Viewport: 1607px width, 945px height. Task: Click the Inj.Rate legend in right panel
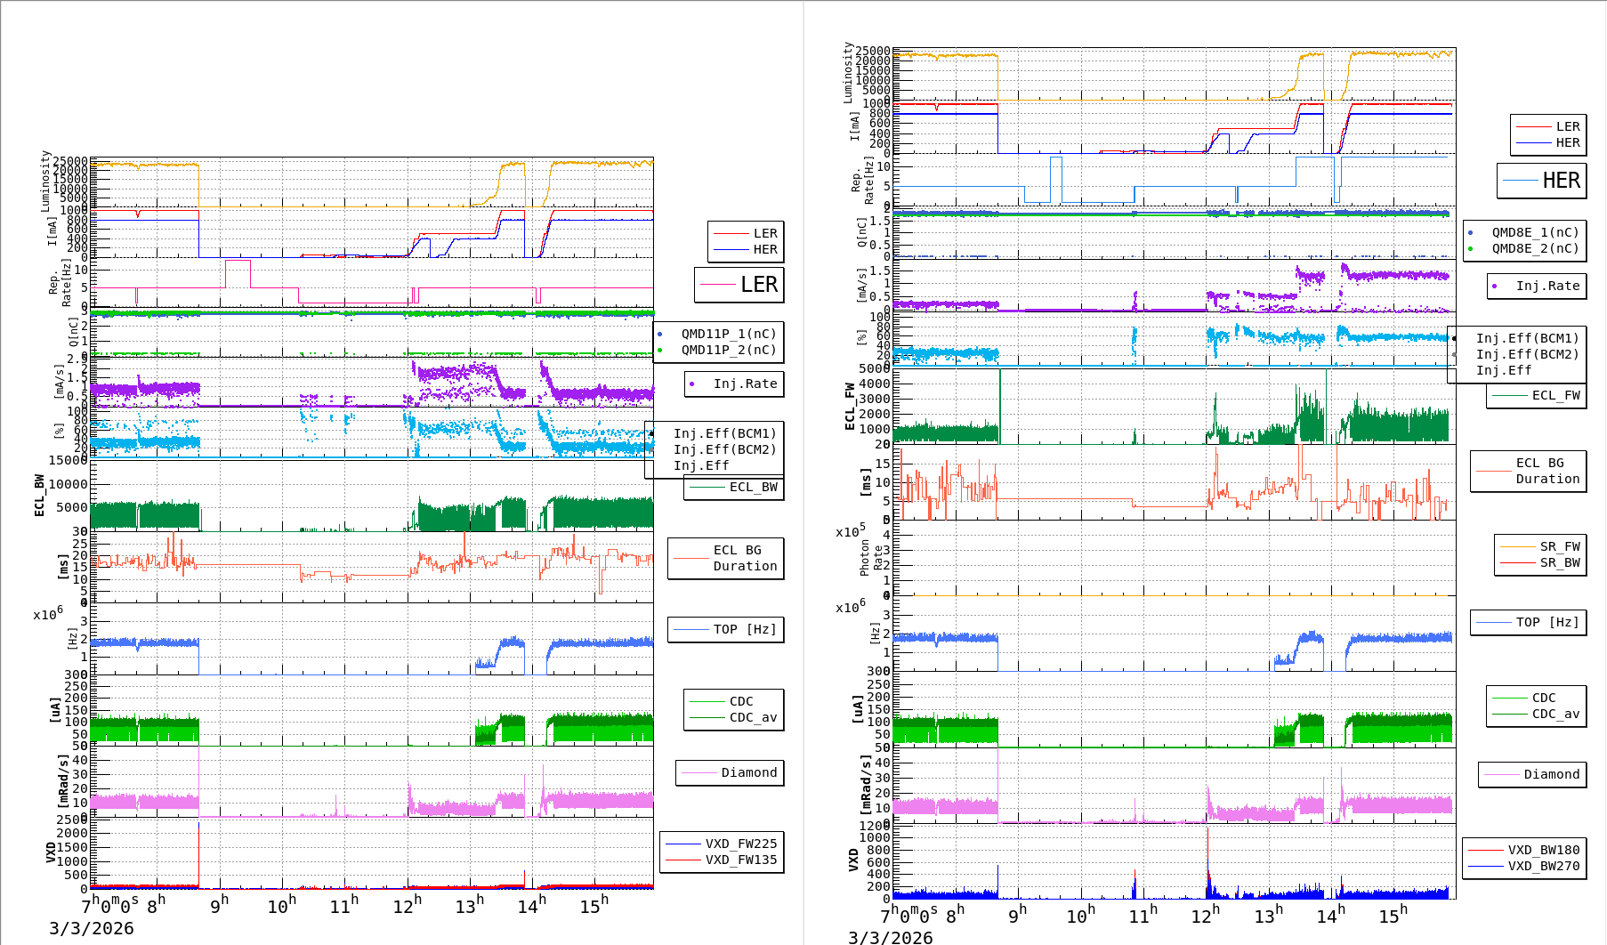(1546, 286)
